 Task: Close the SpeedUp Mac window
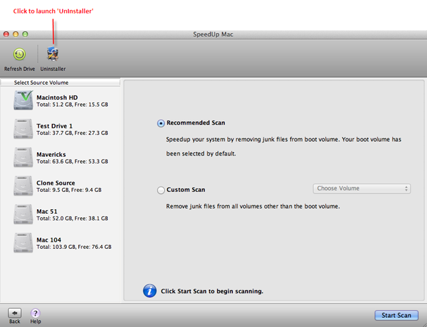pyautogui.click(x=6, y=34)
